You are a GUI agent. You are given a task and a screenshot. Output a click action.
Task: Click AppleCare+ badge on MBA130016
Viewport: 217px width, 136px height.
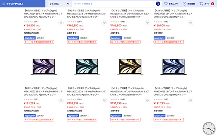[116, 38]
